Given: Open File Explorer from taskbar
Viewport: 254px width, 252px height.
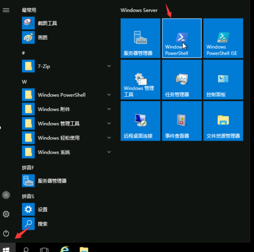Looking at the screenshot, I should pos(84,250).
